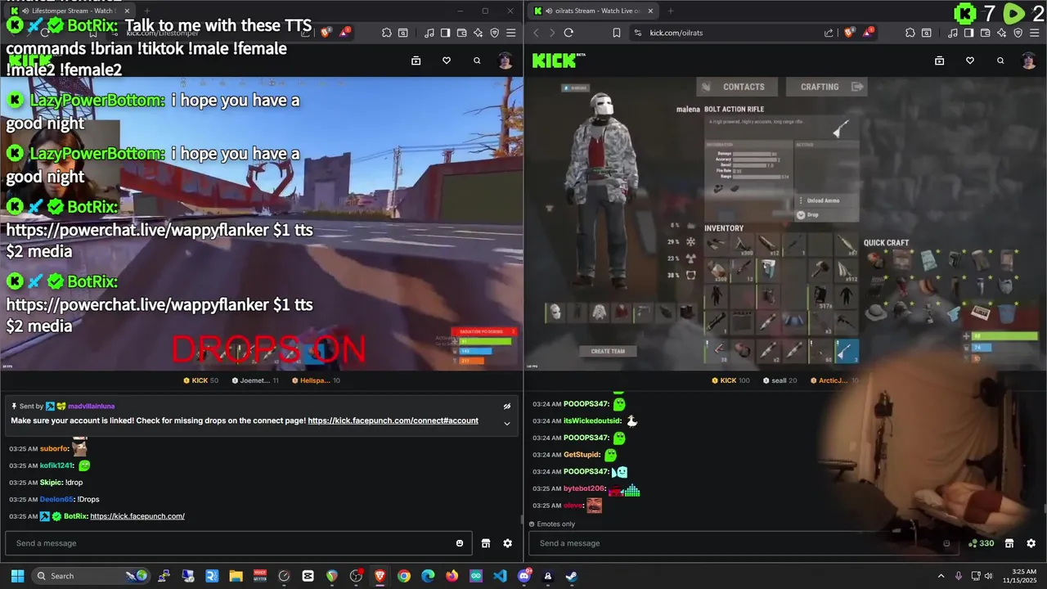
Task: Open chat settings gear in oilrats chat
Action: click(1031, 543)
